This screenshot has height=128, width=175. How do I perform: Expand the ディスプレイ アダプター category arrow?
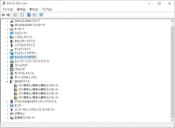pyautogui.click(x=7, y=53)
